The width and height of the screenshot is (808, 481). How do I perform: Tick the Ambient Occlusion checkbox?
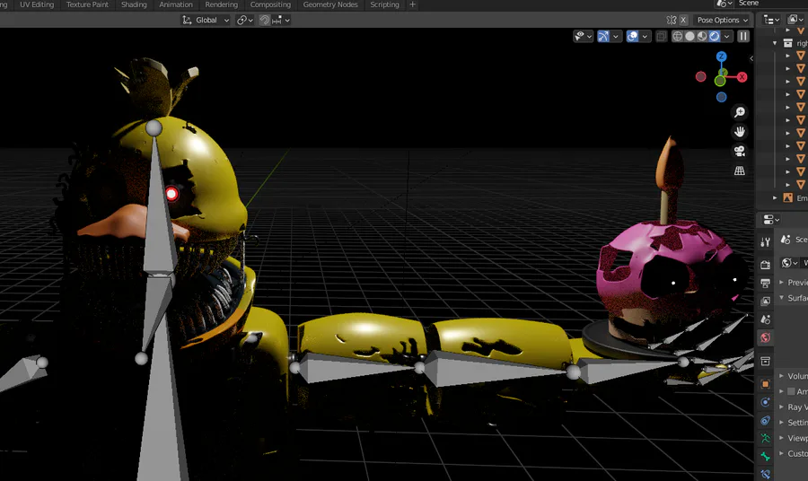[x=791, y=391]
